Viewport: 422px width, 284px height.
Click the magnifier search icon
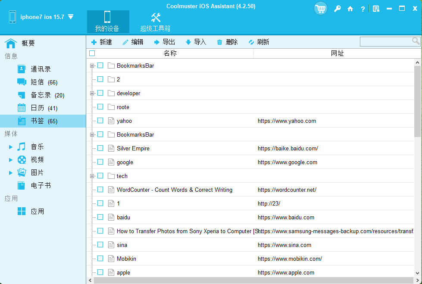(416, 41)
